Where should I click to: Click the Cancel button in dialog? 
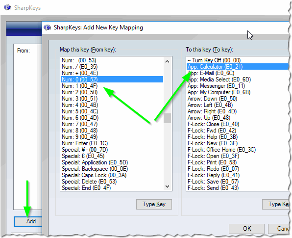[x=279, y=229]
